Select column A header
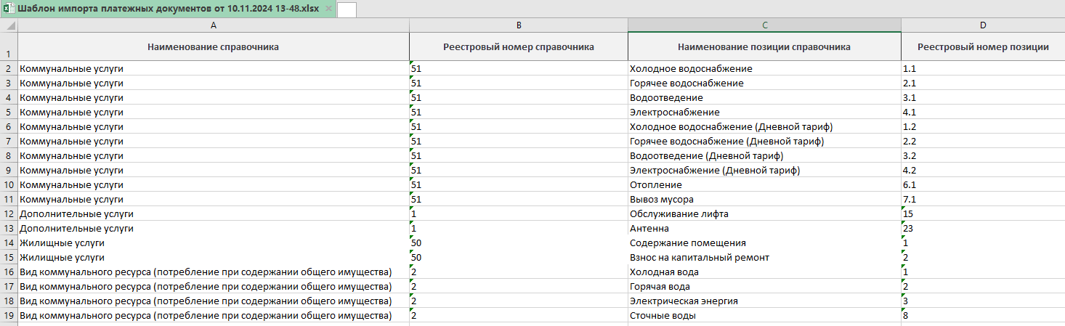The width and height of the screenshot is (1065, 326). 213,25
